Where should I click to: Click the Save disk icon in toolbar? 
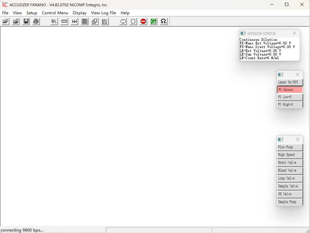pyautogui.click(x=26, y=21)
